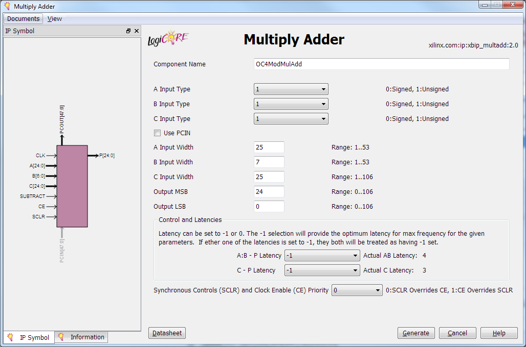Click the grayed PCIN[47:0] port label
Viewport: 526px width, 347px height.
coord(62,251)
